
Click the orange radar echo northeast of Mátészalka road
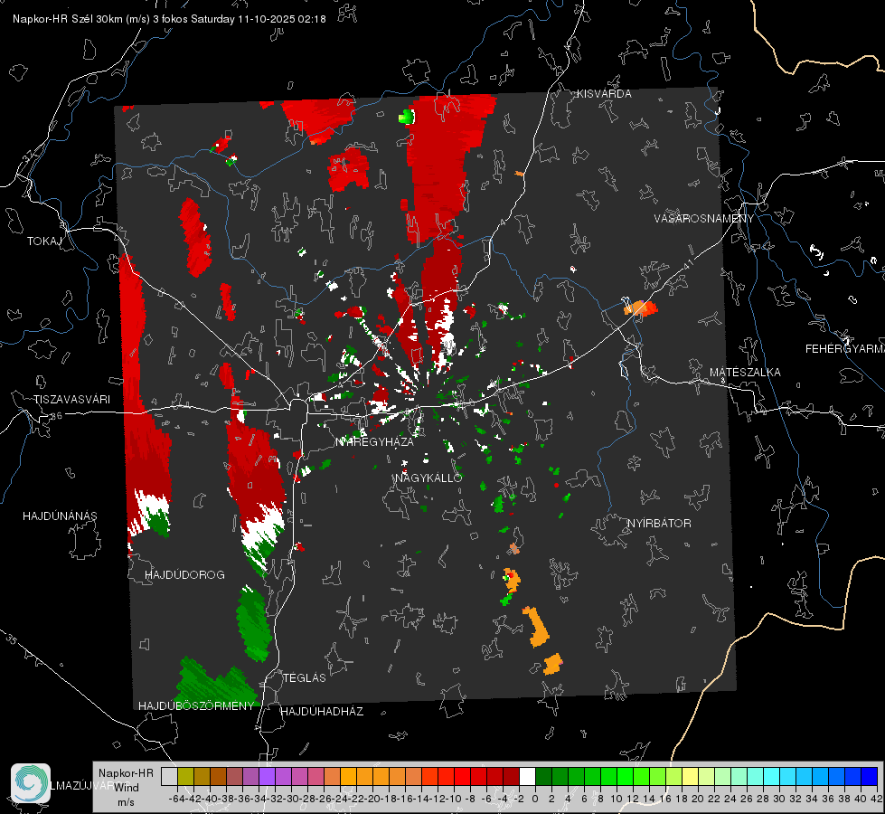(641, 308)
